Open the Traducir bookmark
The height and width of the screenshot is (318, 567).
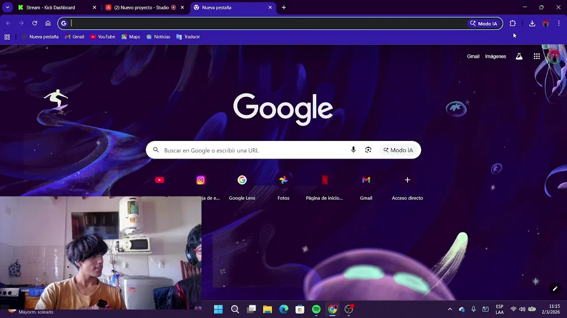pos(188,37)
